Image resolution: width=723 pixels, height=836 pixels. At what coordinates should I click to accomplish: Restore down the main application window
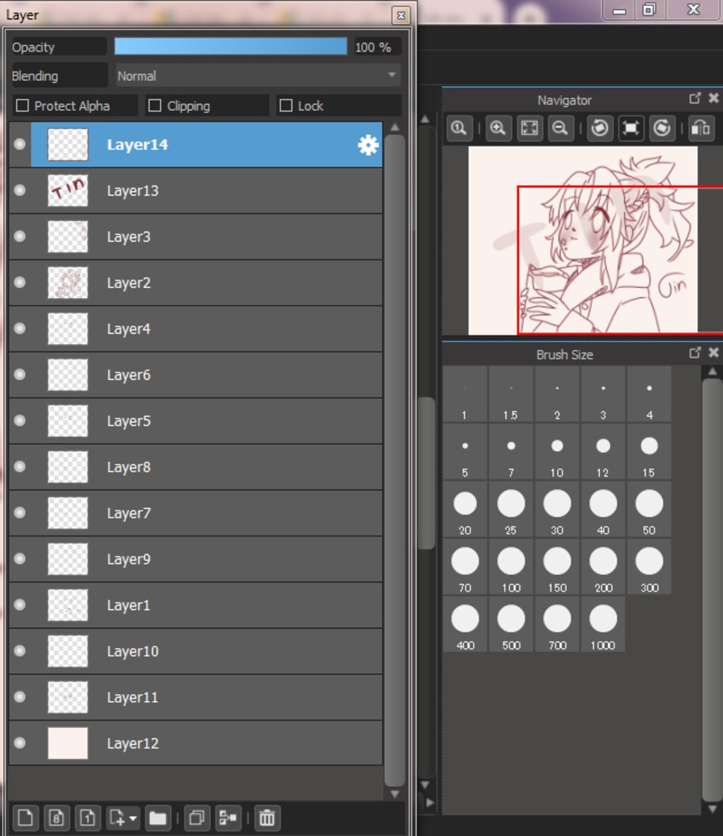point(649,10)
